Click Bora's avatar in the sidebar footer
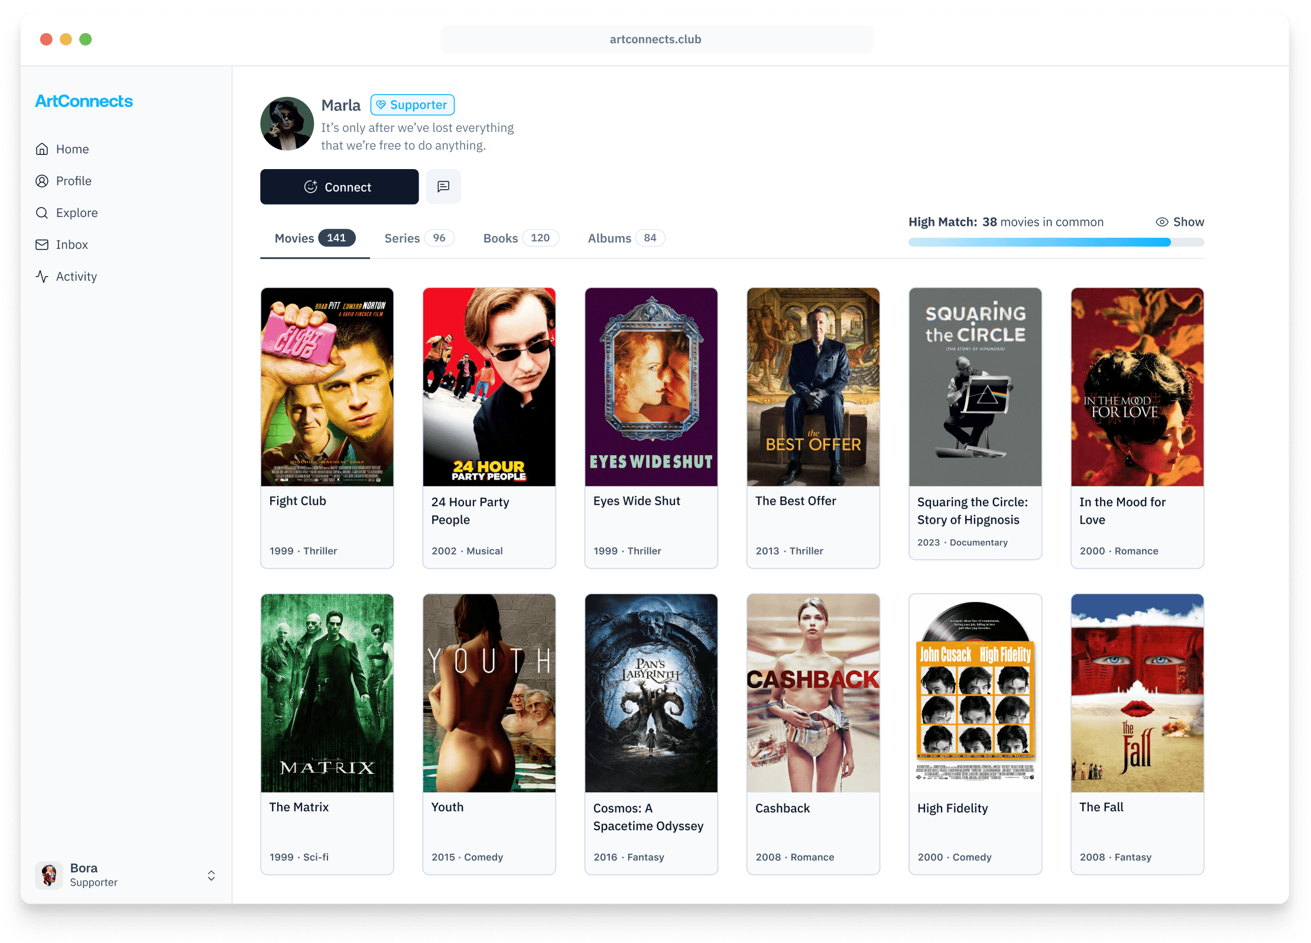 pyautogui.click(x=50, y=875)
